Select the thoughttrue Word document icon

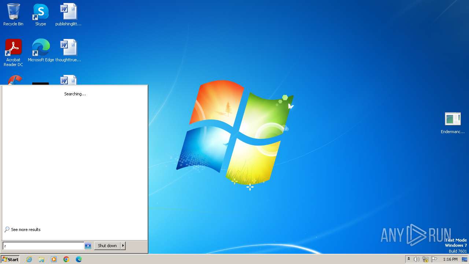pos(68,50)
